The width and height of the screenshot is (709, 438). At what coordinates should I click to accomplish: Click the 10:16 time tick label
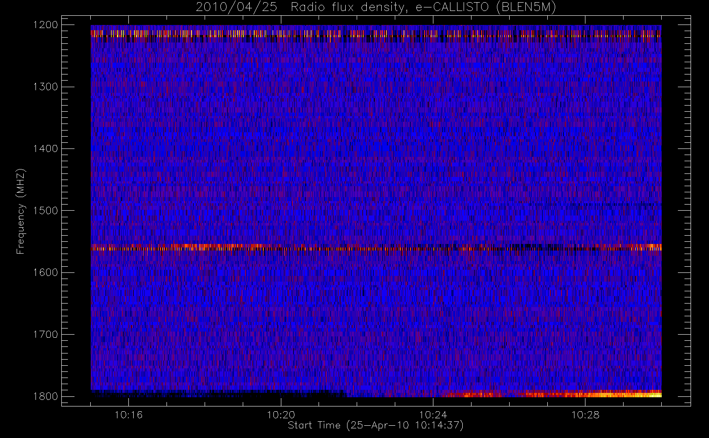coord(128,415)
